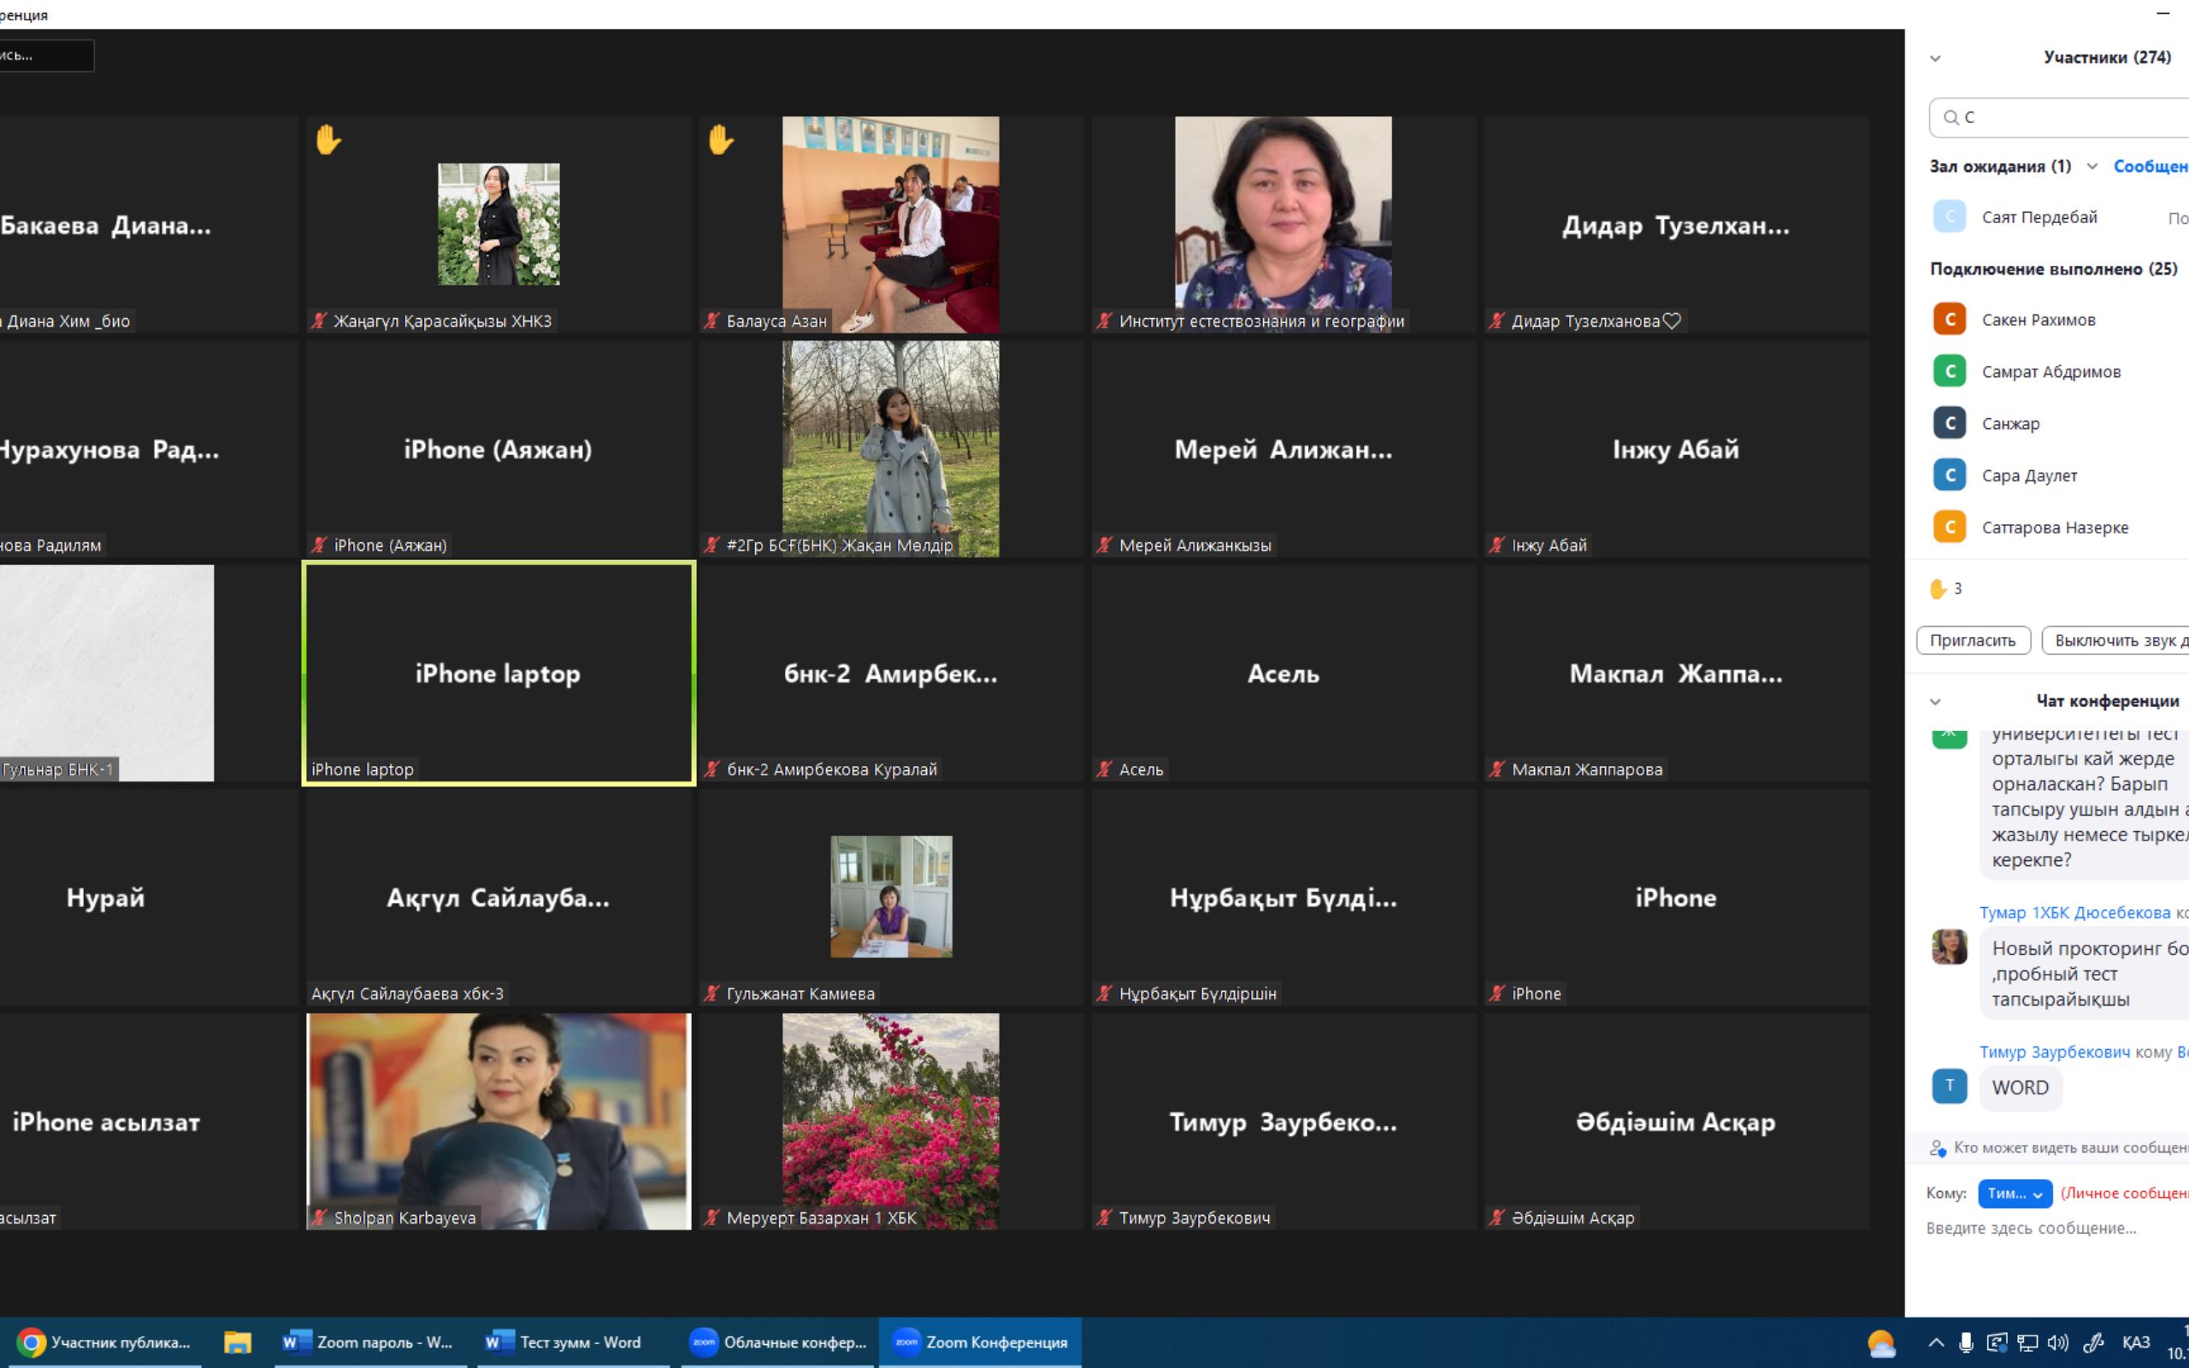Click the Пригласить button
Image resolution: width=2189 pixels, height=1368 pixels.
click(1973, 640)
